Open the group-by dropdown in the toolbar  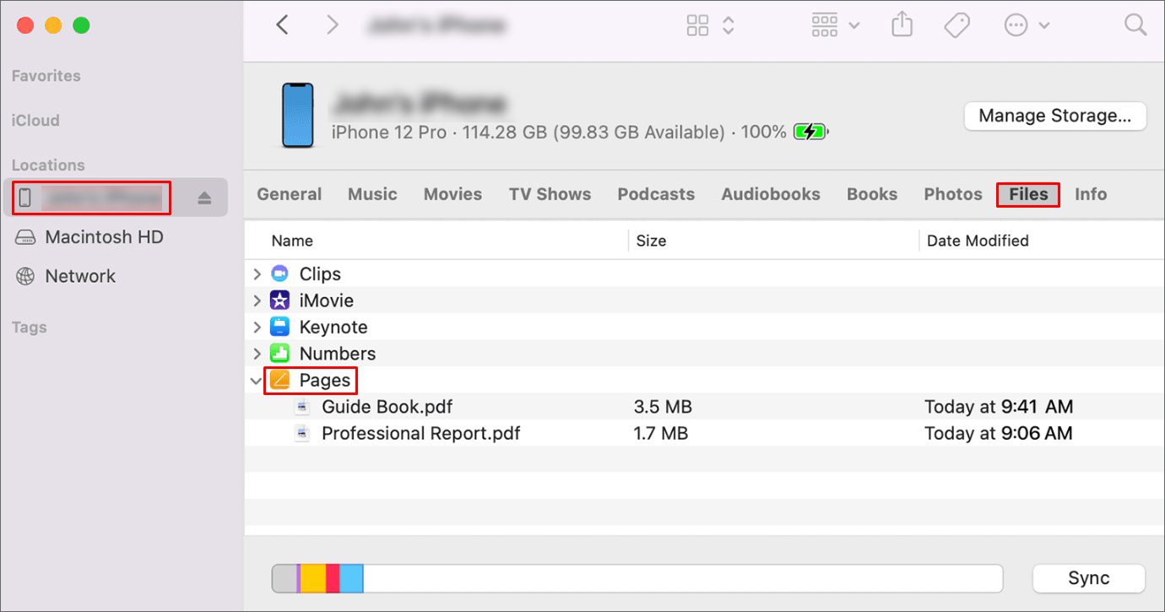pyautogui.click(x=835, y=25)
